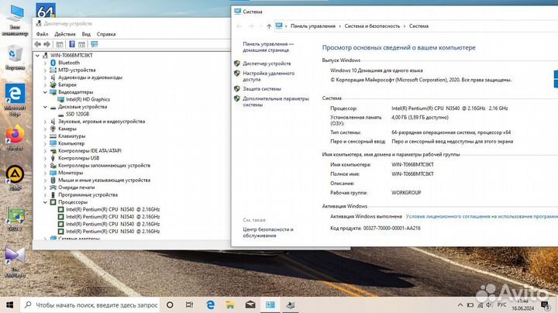
Task: Collapse the WIN-T066BMTC8KT root node
Action: pos(37,56)
